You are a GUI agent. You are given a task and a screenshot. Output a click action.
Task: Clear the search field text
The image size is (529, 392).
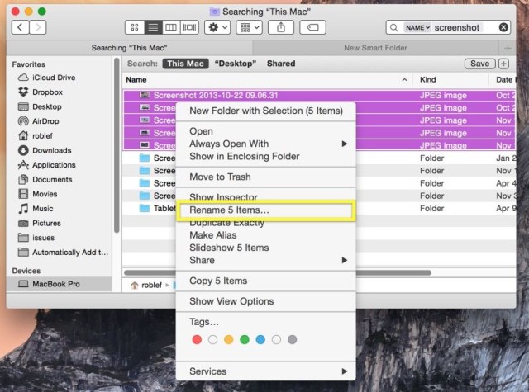(503, 27)
